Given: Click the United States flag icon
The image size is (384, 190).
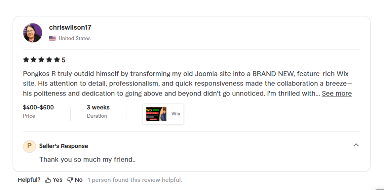Looking at the screenshot, I should click(x=52, y=38).
